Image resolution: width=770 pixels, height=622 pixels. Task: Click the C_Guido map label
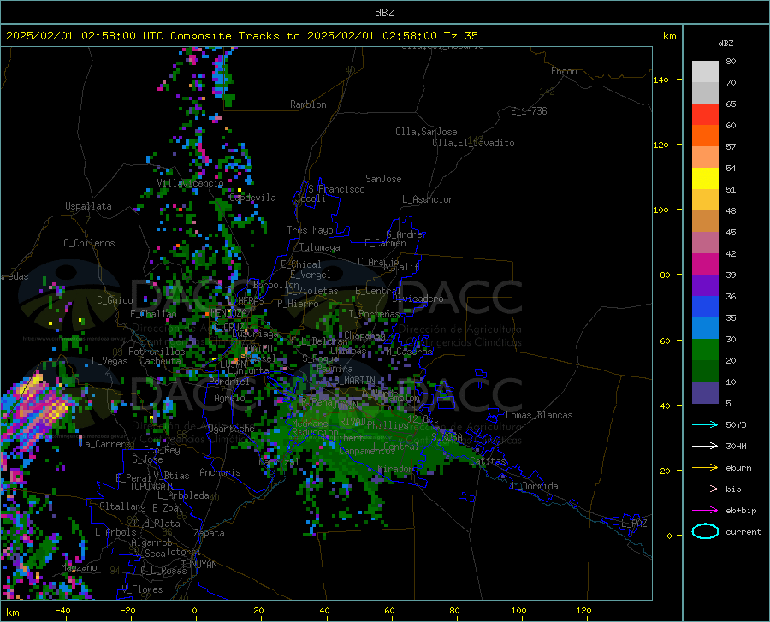point(115,300)
